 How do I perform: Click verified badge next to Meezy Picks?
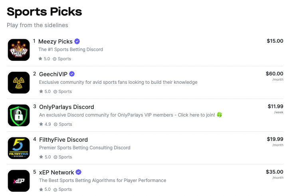coord(77,41)
